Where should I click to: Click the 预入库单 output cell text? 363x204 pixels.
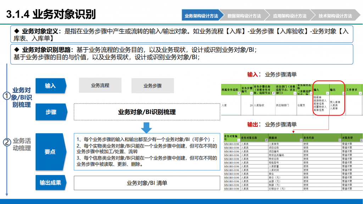[335, 102]
